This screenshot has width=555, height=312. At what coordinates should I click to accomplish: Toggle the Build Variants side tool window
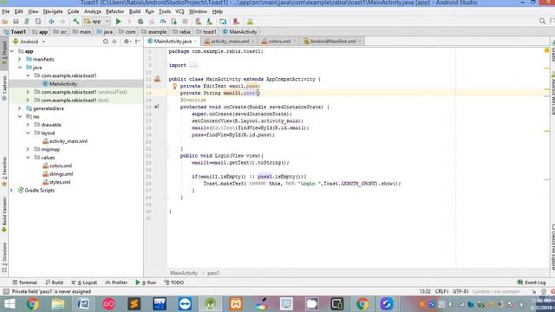coord(4,214)
